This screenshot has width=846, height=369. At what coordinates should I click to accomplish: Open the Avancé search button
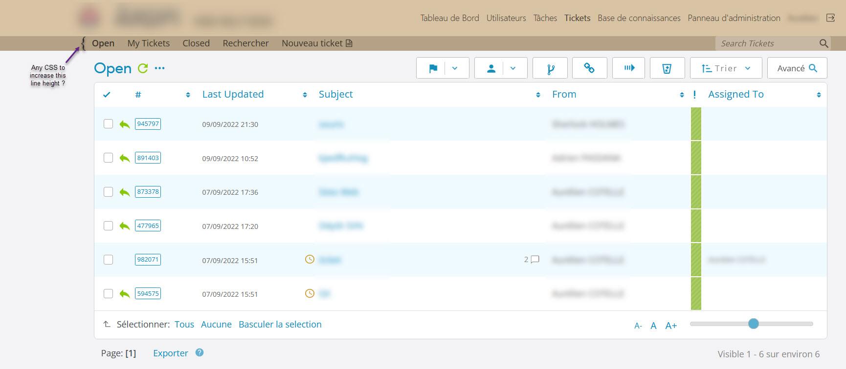click(797, 68)
